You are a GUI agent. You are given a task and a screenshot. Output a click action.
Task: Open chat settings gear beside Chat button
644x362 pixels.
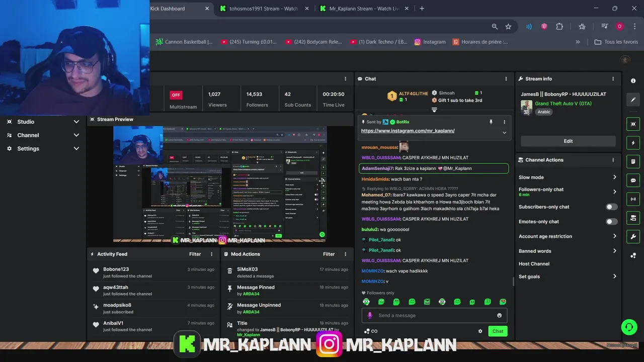pos(480,331)
